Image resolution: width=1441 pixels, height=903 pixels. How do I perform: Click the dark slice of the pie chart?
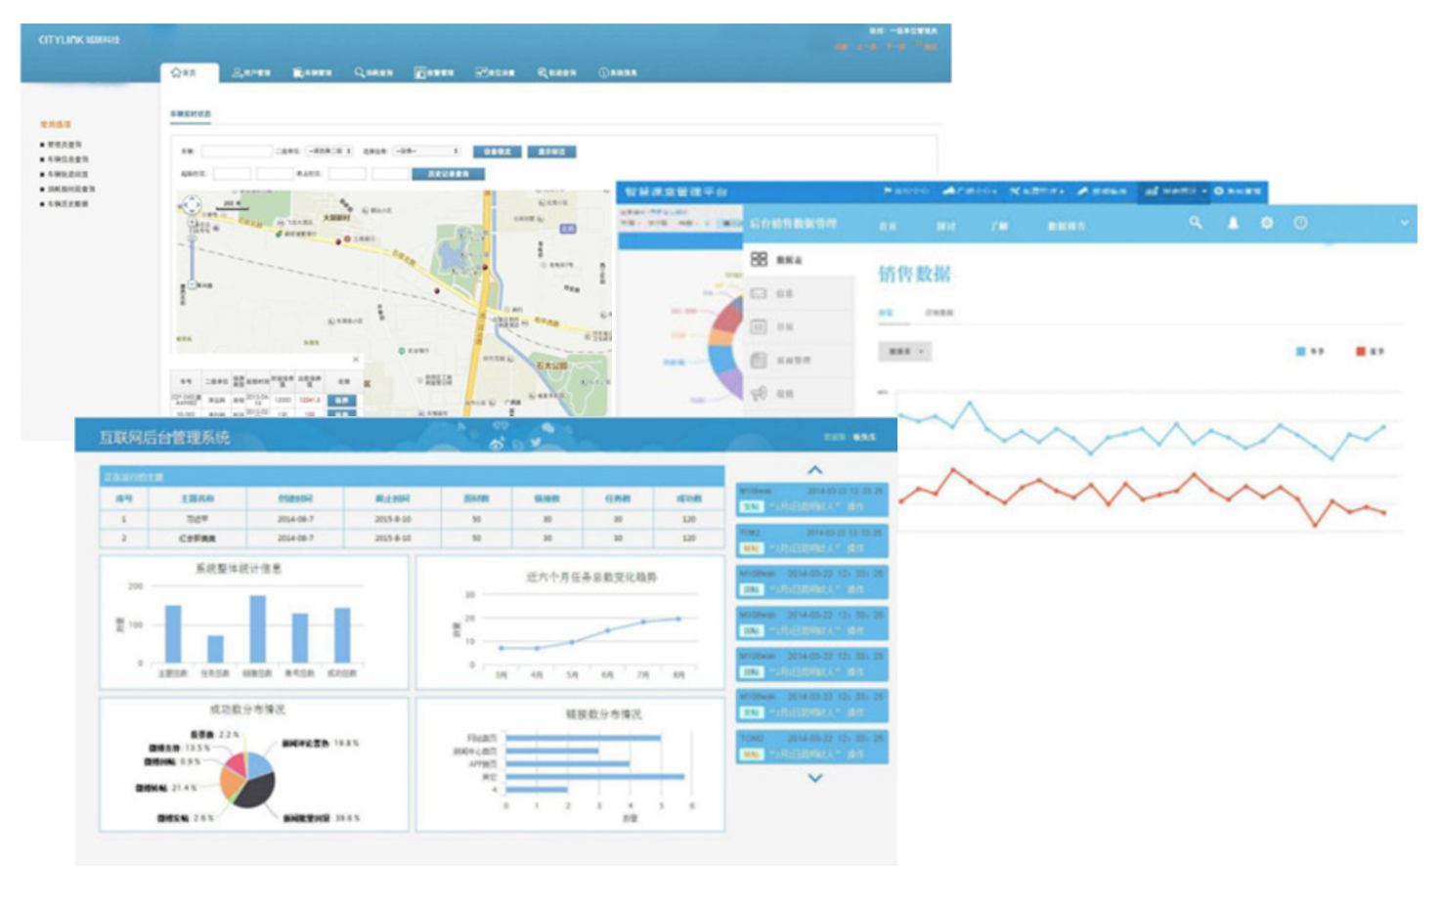(256, 789)
